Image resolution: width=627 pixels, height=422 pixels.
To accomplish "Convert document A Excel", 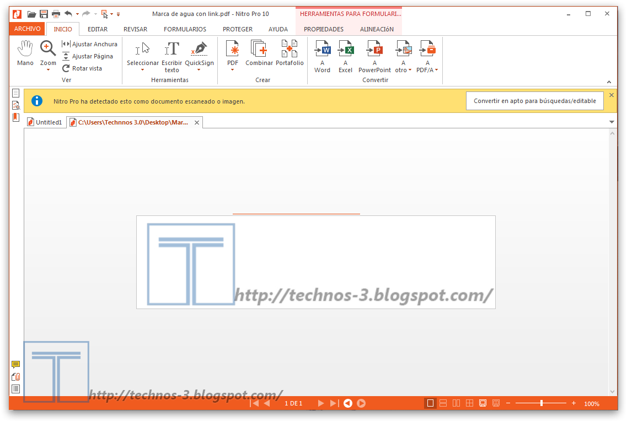I will click(346, 57).
